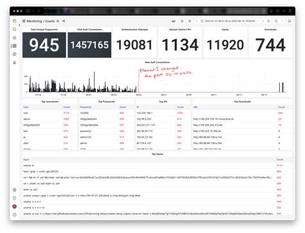Open the Top Passwords panel title menu
Viewport: 305px width, 233px height.
tap(107, 102)
